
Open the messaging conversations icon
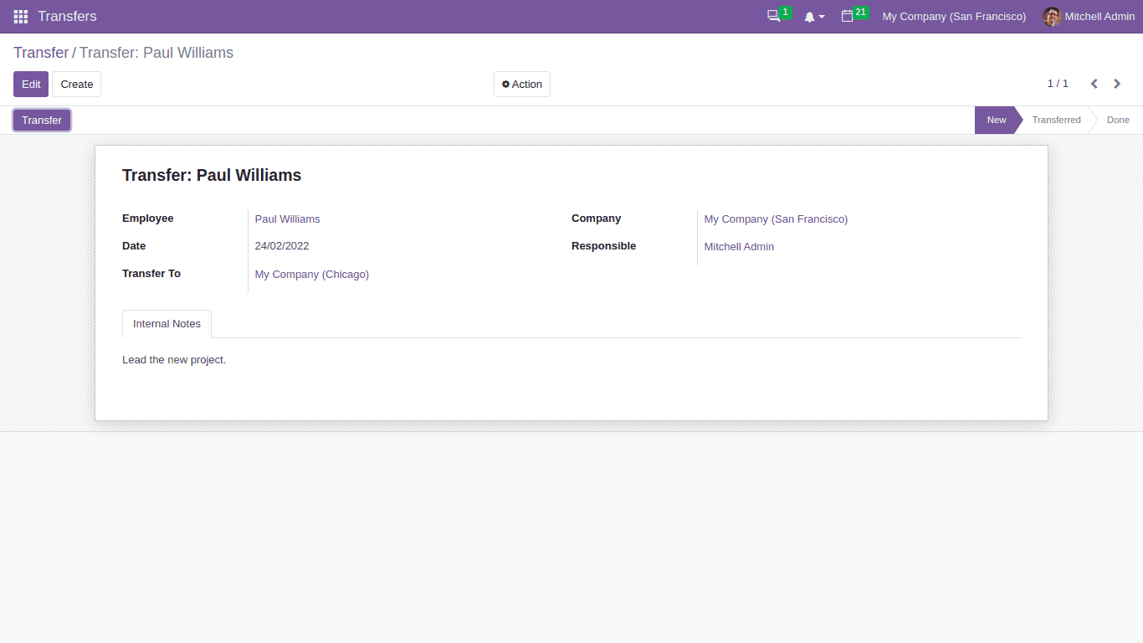pyautogui.click(x=771, y=16)
